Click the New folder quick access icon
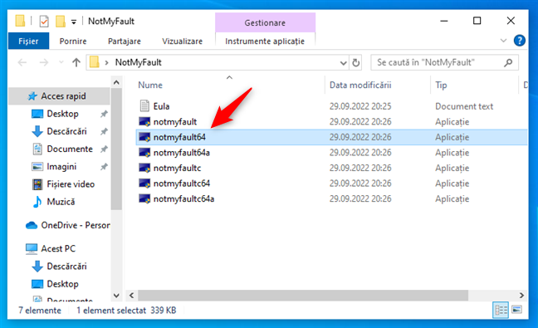This screenshot has width=538, height=328. [x=61, y=22]
